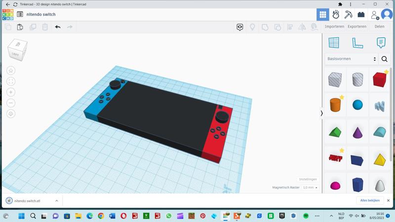Open the Magnetisch Raster value dropdown
The width and height of the screenshot is (395, 222).
pyautogui.click(x=310, y=187)
